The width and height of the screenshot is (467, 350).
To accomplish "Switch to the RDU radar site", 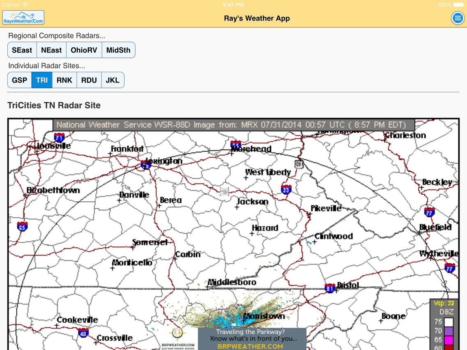I will (89, 80).
